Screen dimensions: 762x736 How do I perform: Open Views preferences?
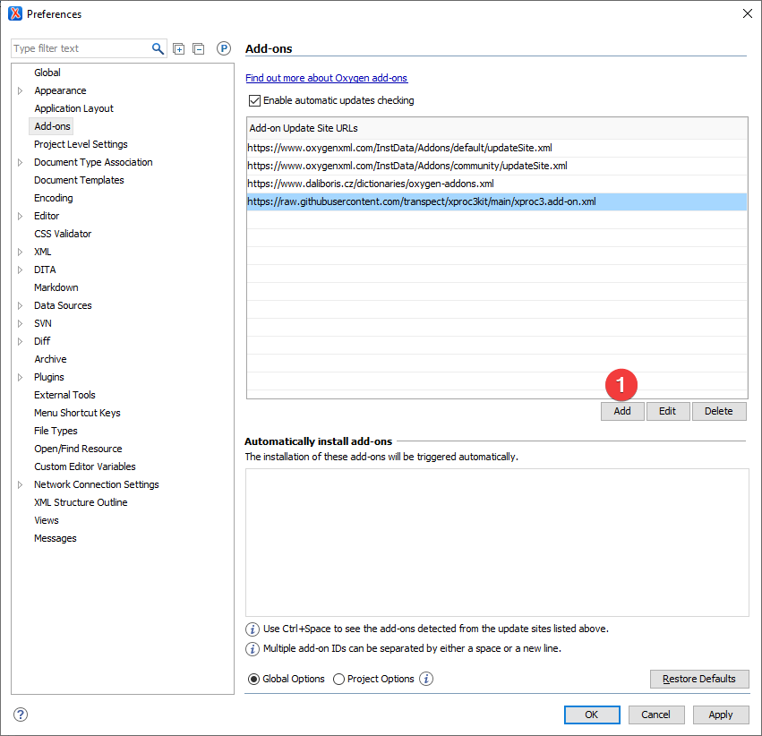[47, 520]
